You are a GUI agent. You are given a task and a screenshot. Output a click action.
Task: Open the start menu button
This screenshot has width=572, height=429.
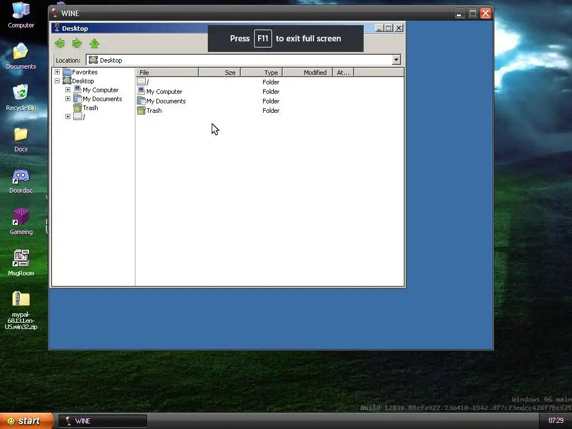pyautogui.click(x=27, y=421)
